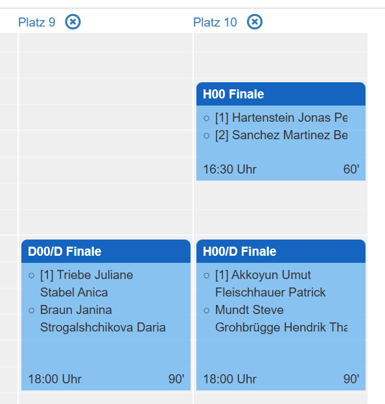
Task: Click the 60' duration on H00 Finale
Action: 351,170
